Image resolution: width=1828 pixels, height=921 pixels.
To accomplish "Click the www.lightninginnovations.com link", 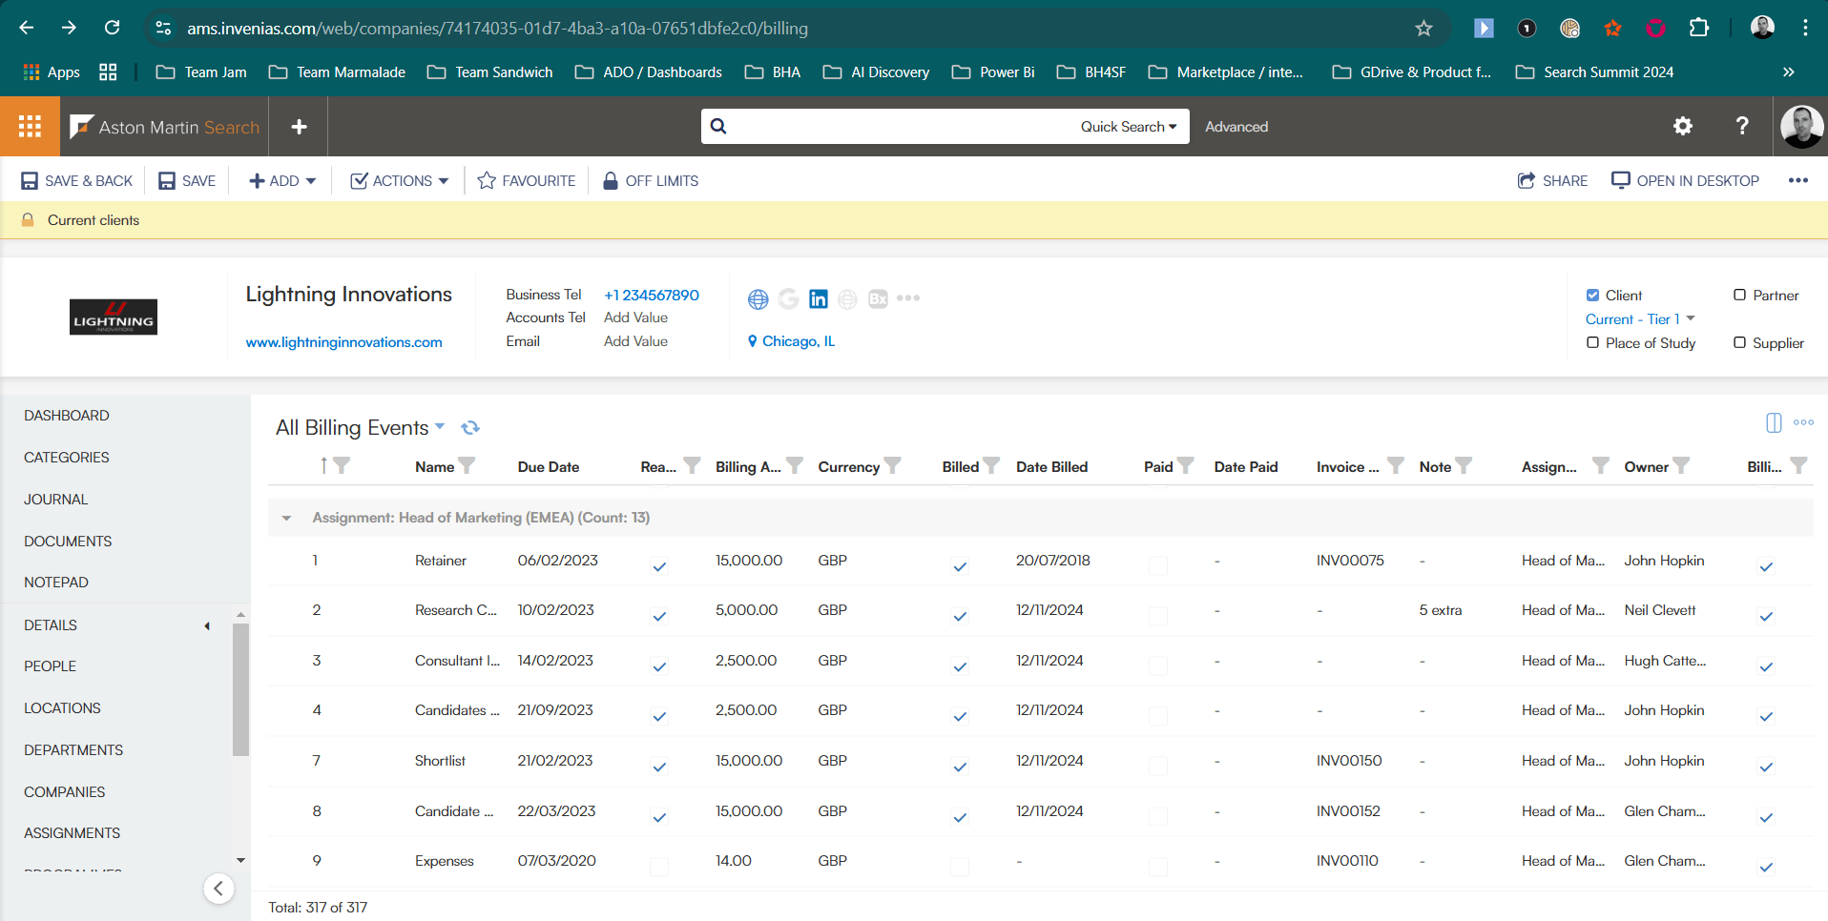I will point(344,341).
